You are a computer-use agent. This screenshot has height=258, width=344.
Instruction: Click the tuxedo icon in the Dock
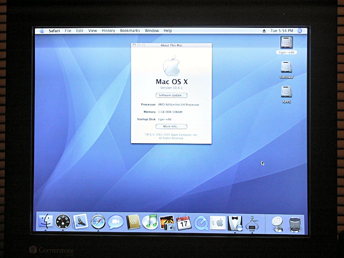point(235,223)
